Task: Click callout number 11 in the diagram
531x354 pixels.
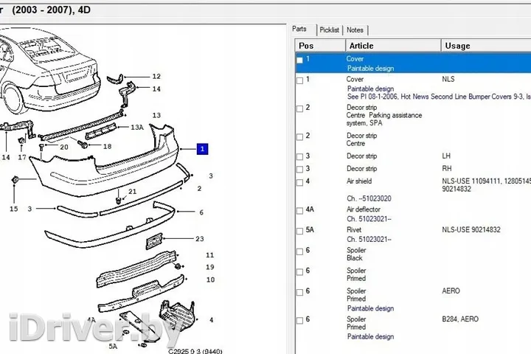Action: coord(210,255)
